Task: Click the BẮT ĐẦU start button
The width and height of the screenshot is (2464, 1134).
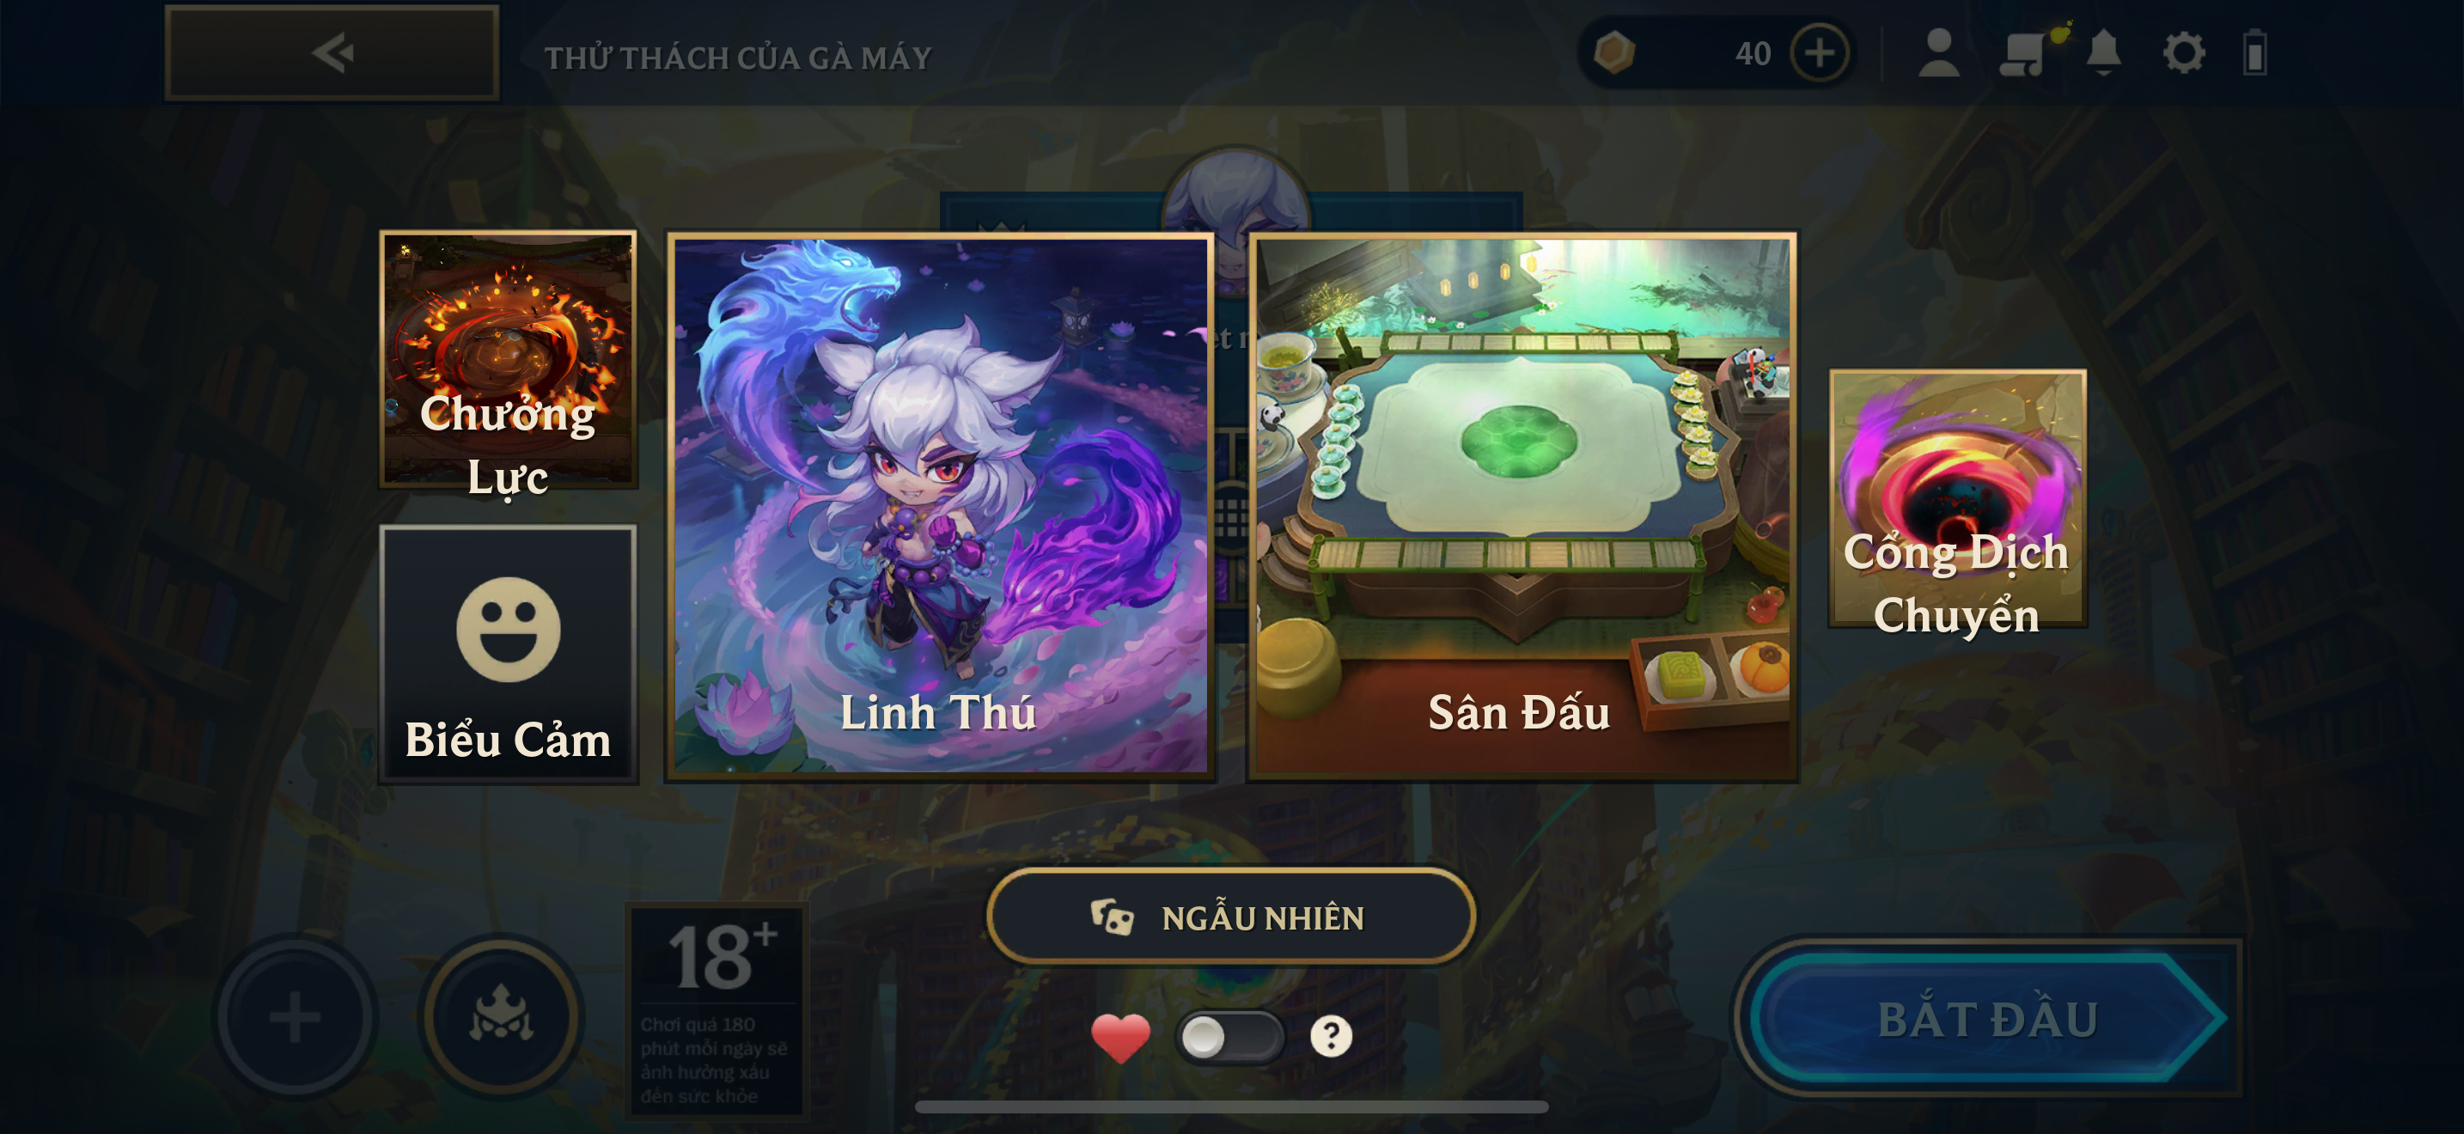Action: [x=1988, y=1017]
